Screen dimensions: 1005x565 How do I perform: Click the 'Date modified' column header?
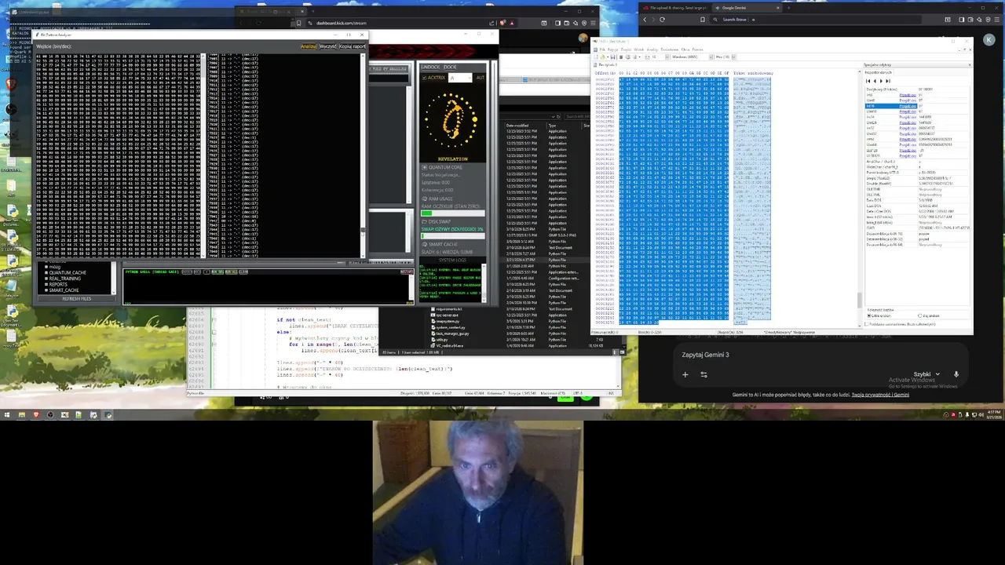[x=518, y=126]
